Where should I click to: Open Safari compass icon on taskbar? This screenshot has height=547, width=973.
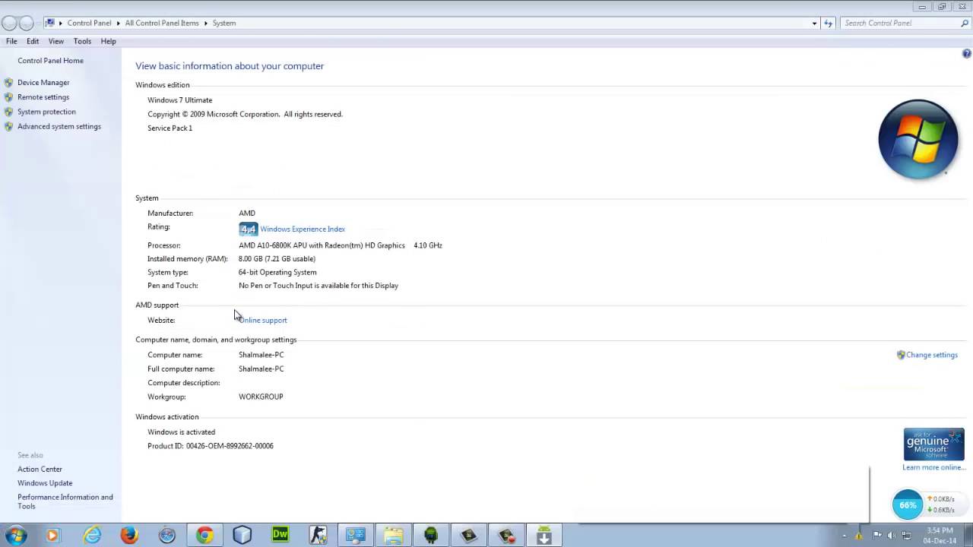click(x=167, y=536)
